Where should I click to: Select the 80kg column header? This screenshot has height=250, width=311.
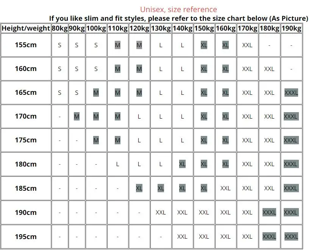60,28
